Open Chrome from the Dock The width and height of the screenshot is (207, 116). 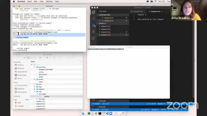(x=96, y=113)
